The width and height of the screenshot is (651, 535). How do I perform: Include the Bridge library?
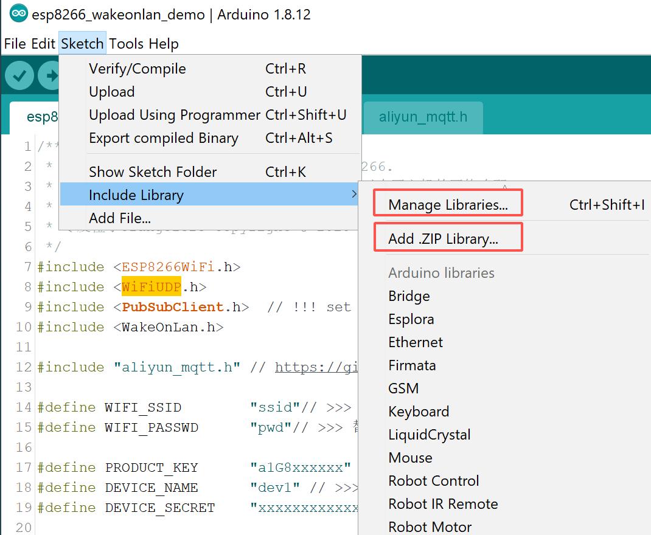click(409, 296)
